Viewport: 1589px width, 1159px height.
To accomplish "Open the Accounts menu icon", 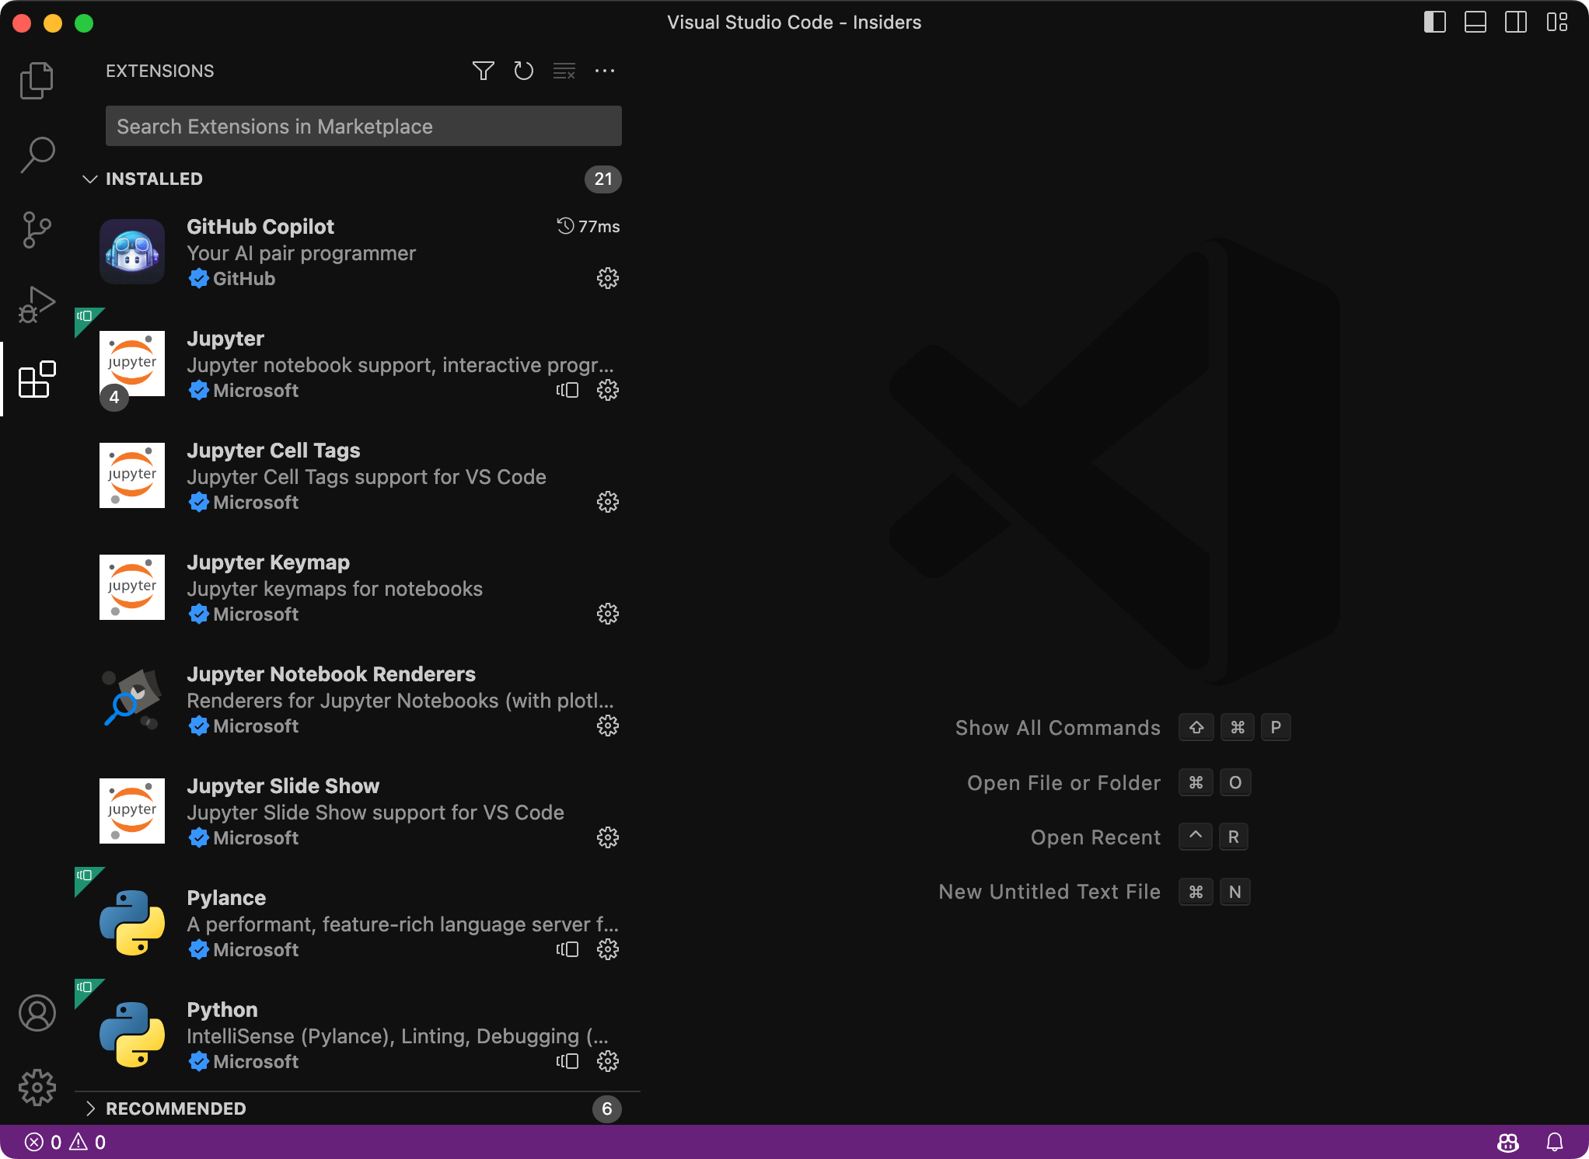I will click(x=37, y=1013).
